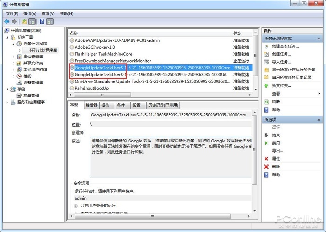
Task: Click 导入任务... in actions pane
Action: (281, 62)
